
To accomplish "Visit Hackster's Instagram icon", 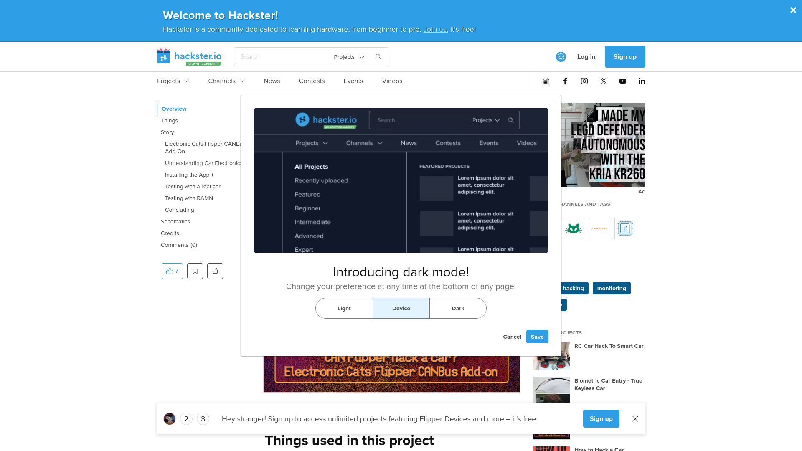I will [x=584, y=81].
